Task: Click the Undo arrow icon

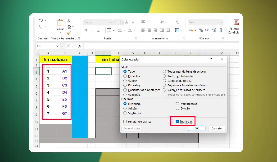Action: (x=41, y=20)
